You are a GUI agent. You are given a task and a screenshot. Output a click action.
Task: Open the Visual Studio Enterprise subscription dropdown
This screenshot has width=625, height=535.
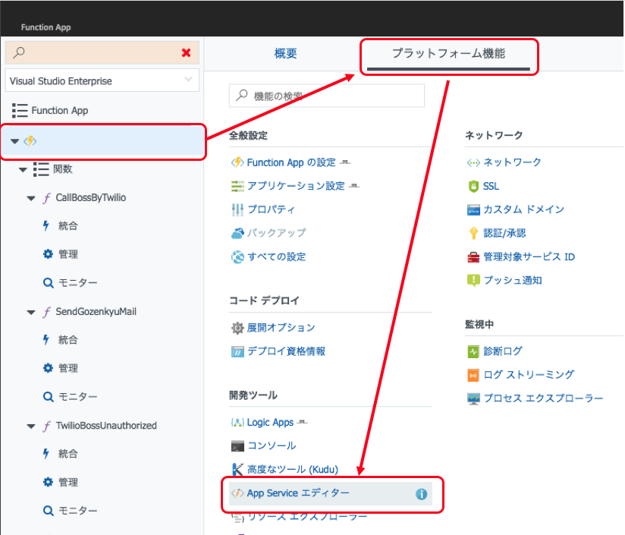102,81
